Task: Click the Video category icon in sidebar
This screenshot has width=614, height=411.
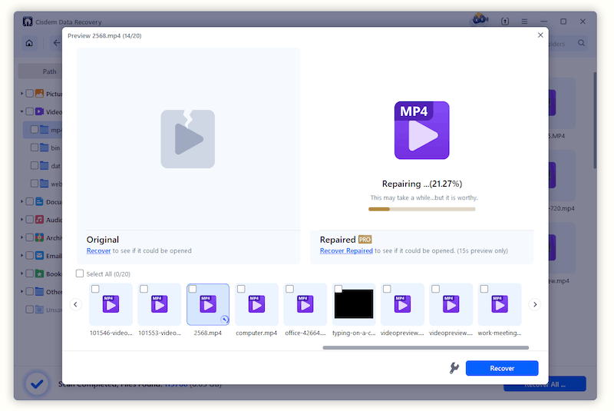Action: tap(40, 111)
